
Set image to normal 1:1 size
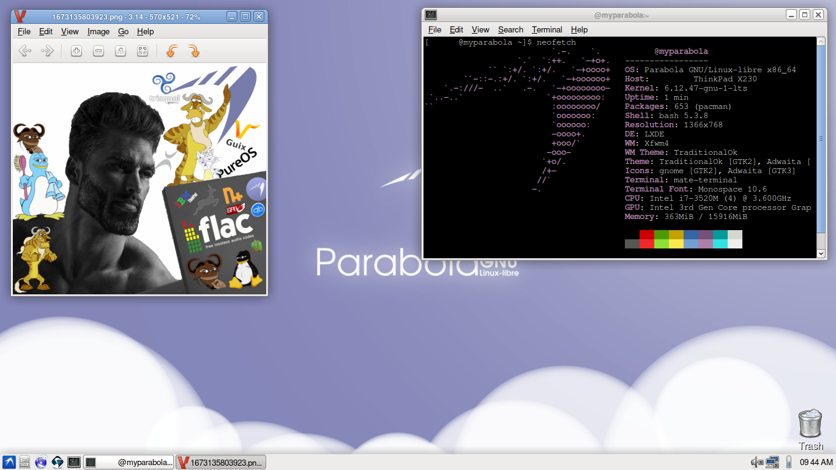121,51
